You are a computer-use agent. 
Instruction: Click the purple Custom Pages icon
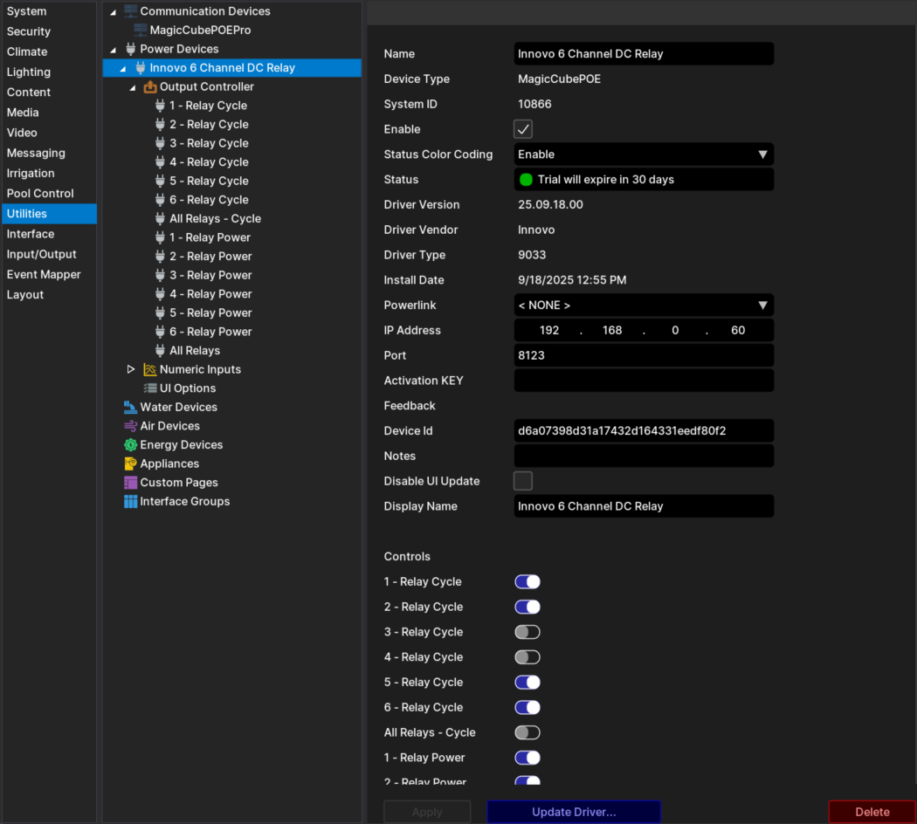[130, 483]
